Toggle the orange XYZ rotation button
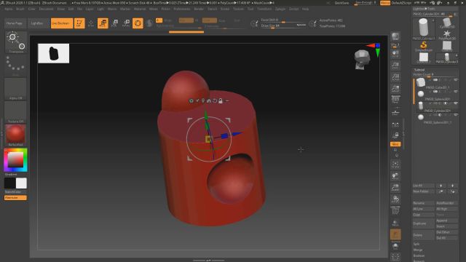Screen dimensions: 466x262 [395, 144]
